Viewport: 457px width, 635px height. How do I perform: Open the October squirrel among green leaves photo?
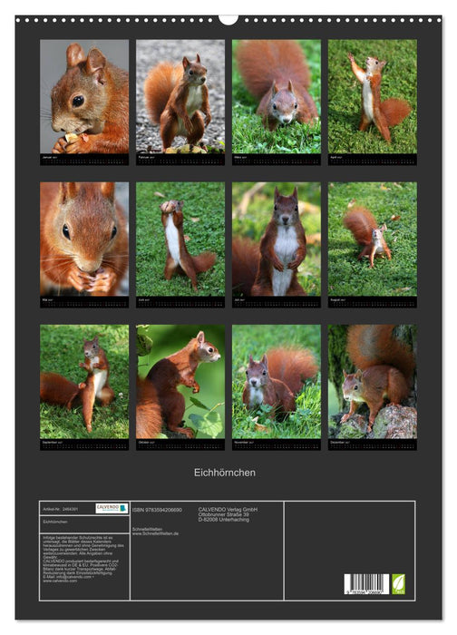(180, 382)
